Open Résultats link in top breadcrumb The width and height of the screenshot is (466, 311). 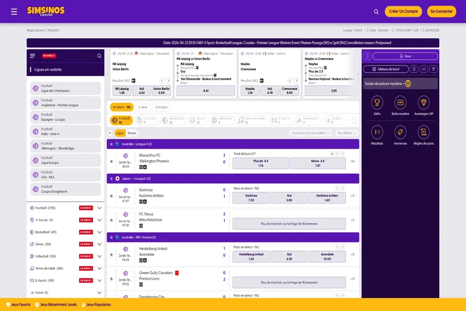54,30
